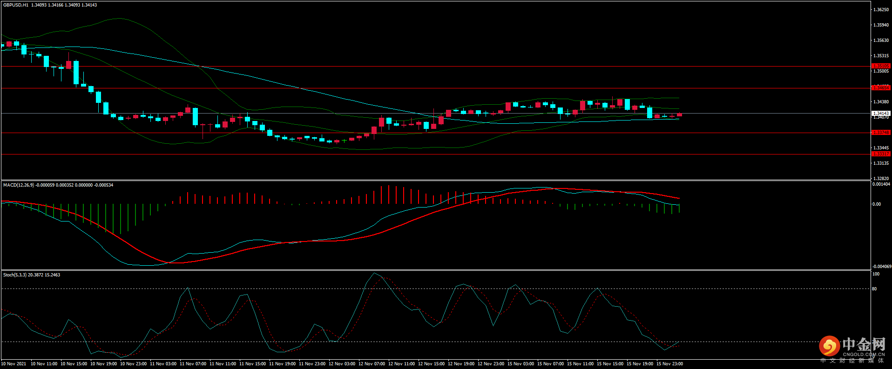The width and height of the screenshot is (892, 369).
Task: Click the 12 Nov 15:00 time label
Action: tap(432, 364)
